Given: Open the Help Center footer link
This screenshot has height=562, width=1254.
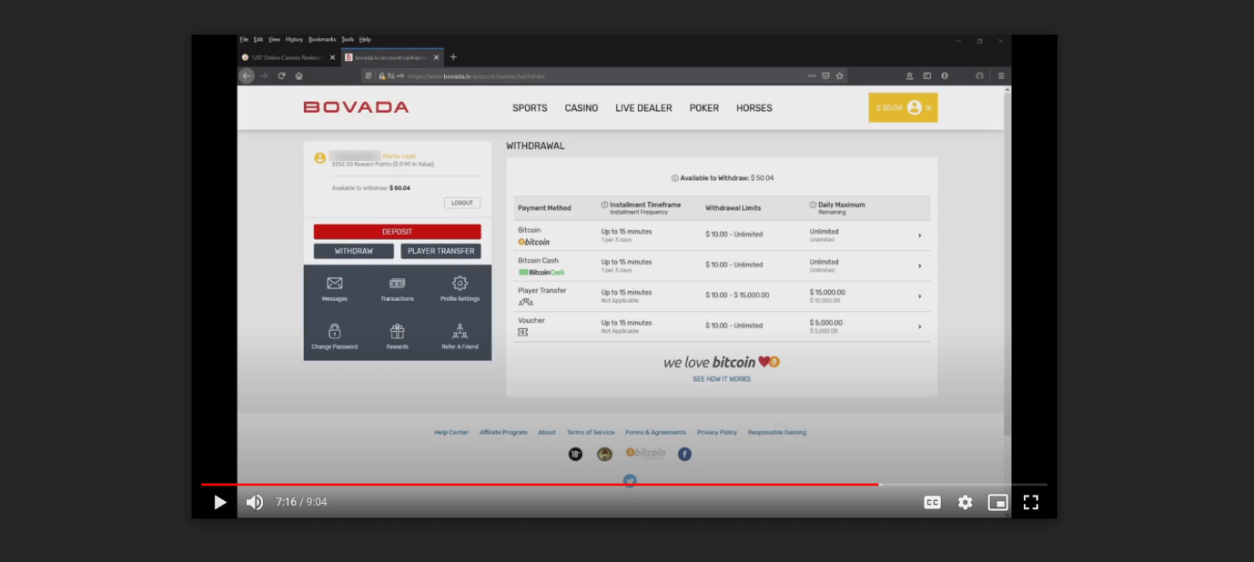Looking at the screenshot, I should click(451, 433).
